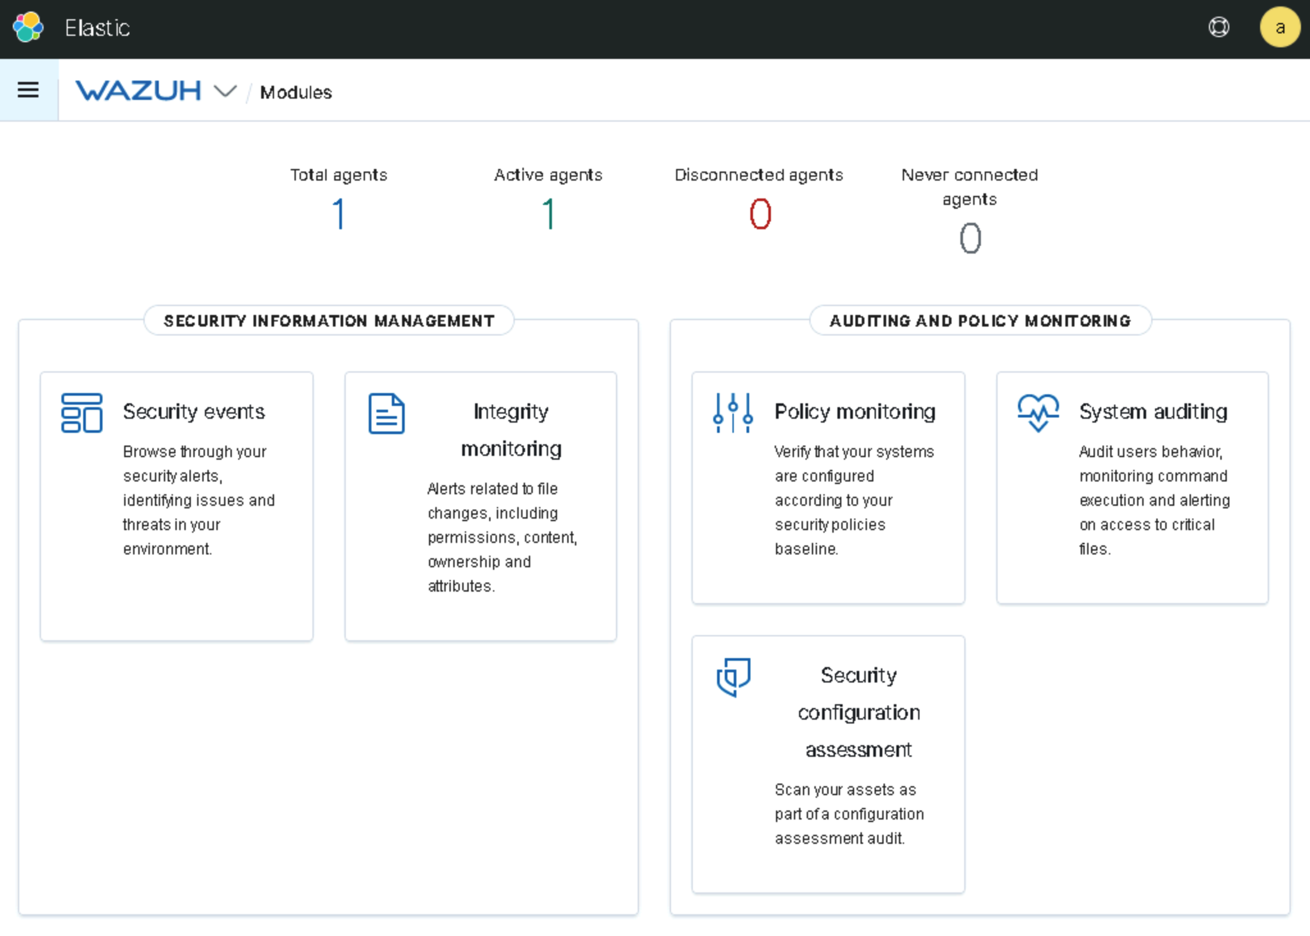Viewport: 1310px width, 936px height.
Task: Select the Modules breadcrumb
Action: pyautogui.click(x=296, y=93)
